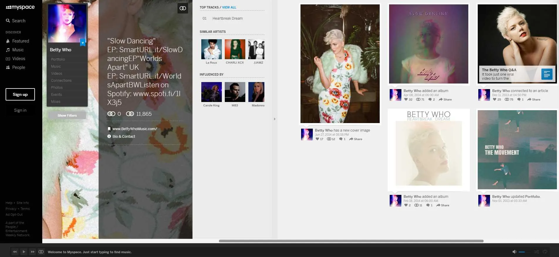Open the Heartbreak Dream album cover
The image size is (559, 257).
429,150
